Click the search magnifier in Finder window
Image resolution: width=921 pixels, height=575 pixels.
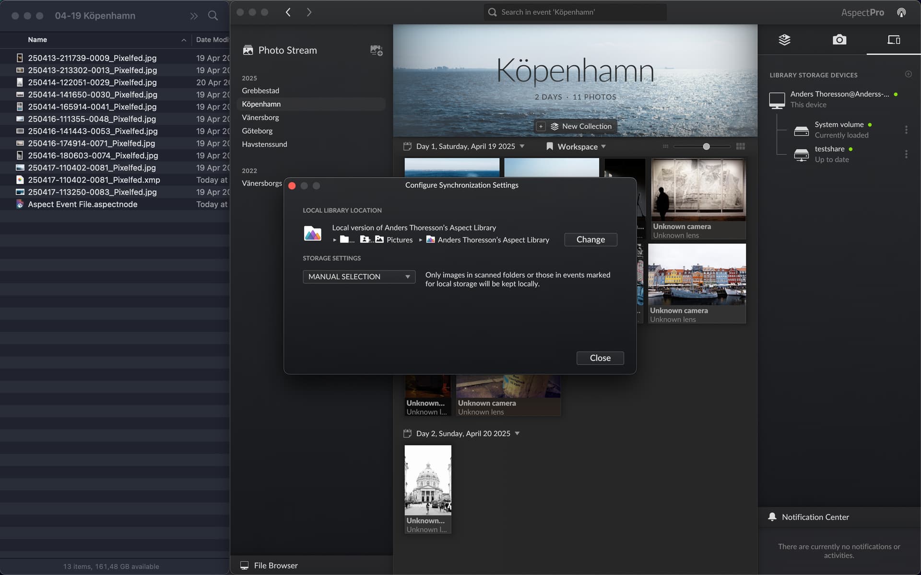tap(213, 16)
